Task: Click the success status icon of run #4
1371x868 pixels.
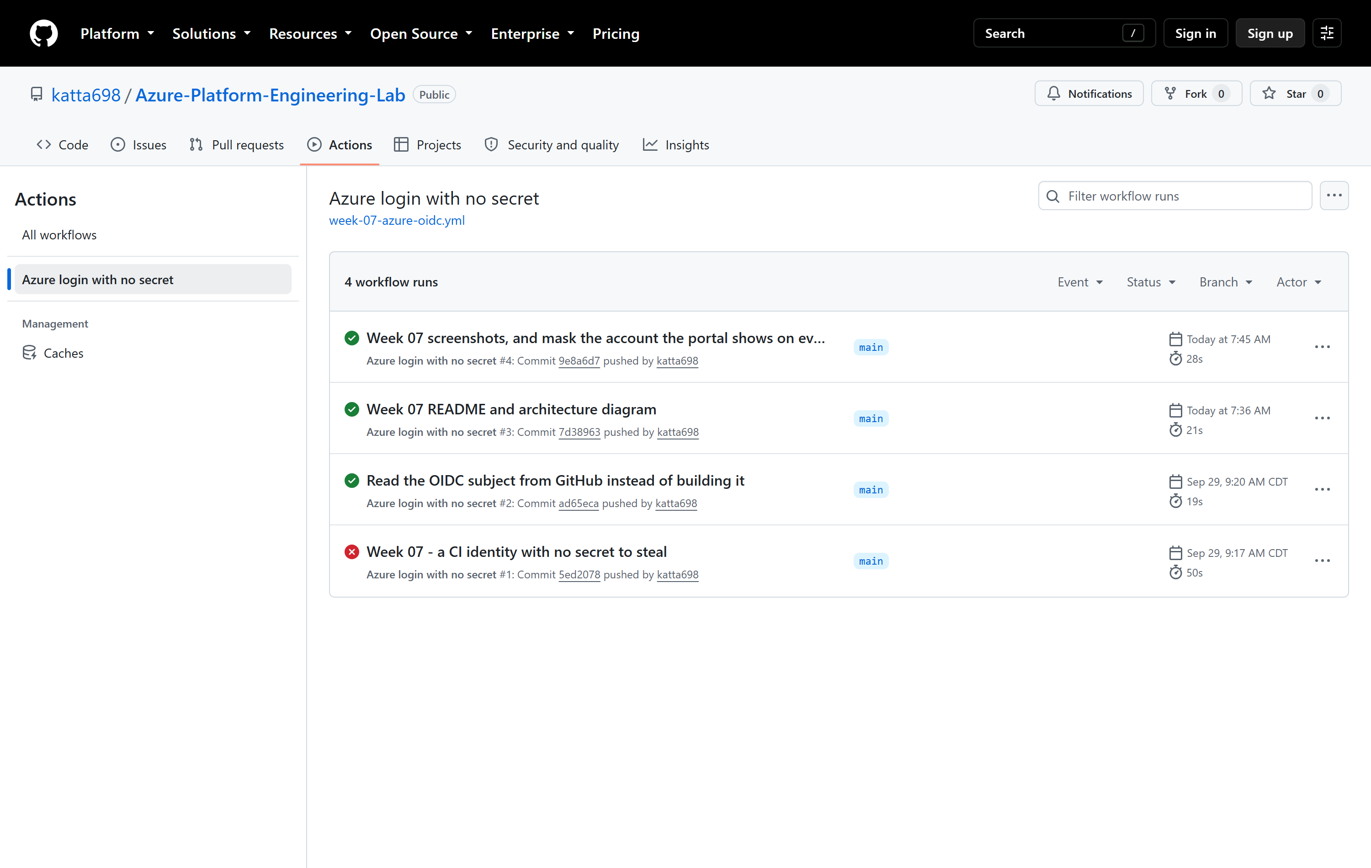Action: pos(352,338)
